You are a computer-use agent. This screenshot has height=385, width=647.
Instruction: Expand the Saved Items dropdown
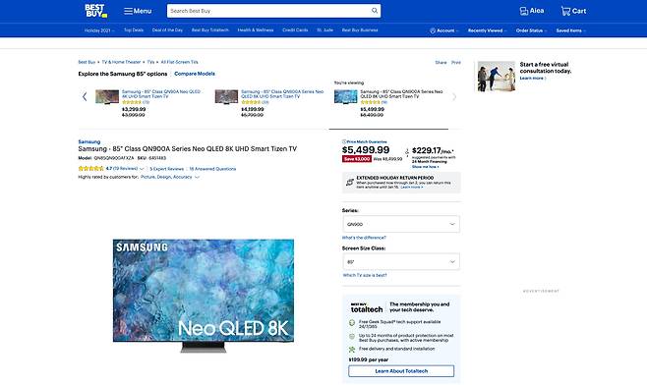point(570,30)
